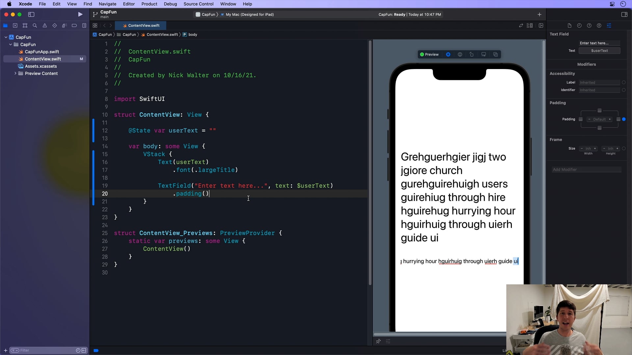Open the Project navigator folder icon

click(x=5, y=26)
